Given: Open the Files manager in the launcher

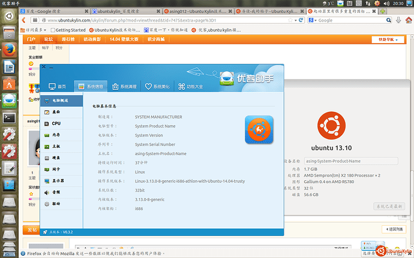Looking at the screenshot, I should click(9, 33).
